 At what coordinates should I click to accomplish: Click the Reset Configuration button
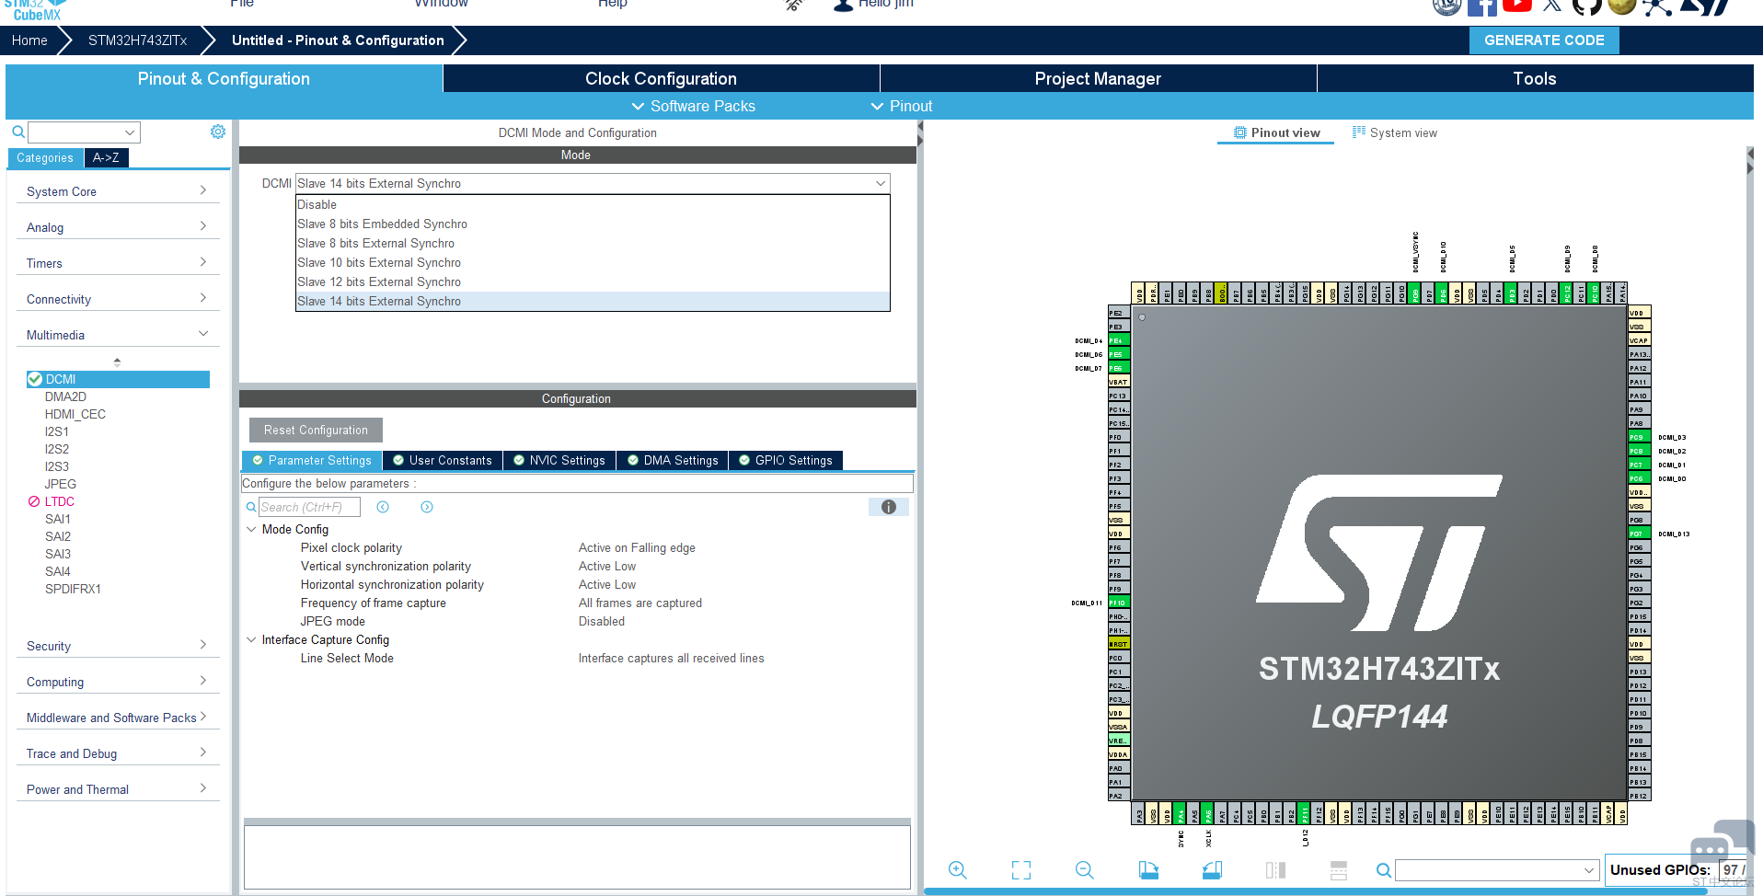316,430
